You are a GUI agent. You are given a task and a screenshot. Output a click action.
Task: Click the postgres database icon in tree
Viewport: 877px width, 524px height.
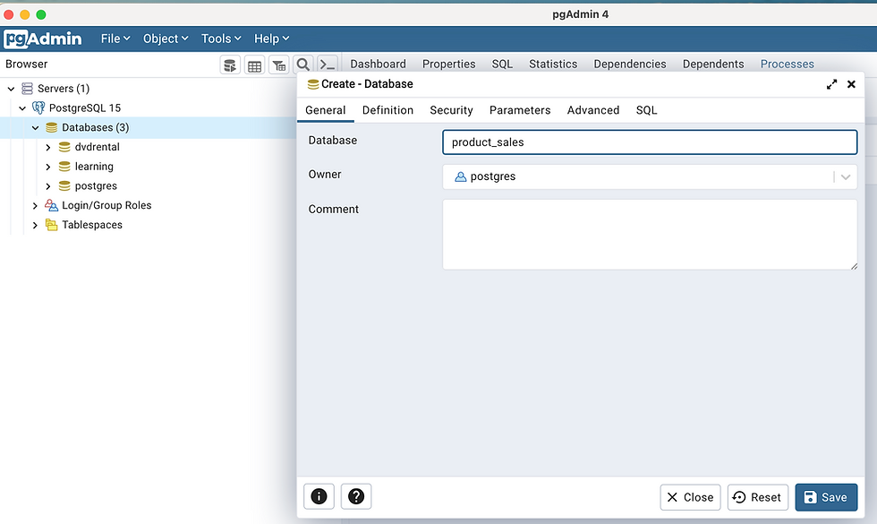[64, 186]
